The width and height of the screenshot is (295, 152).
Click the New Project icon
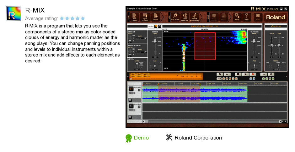coord(134,17)
